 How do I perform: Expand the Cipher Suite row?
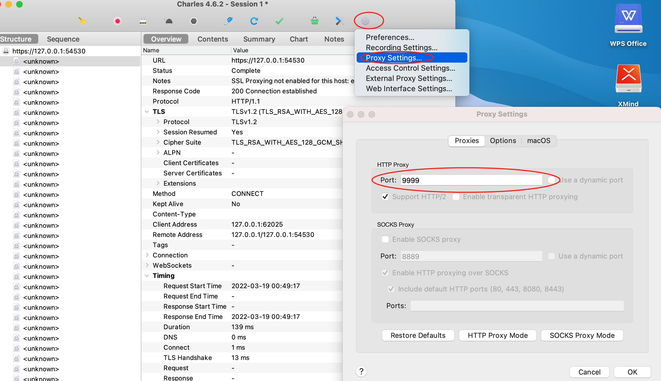[158, 142]
